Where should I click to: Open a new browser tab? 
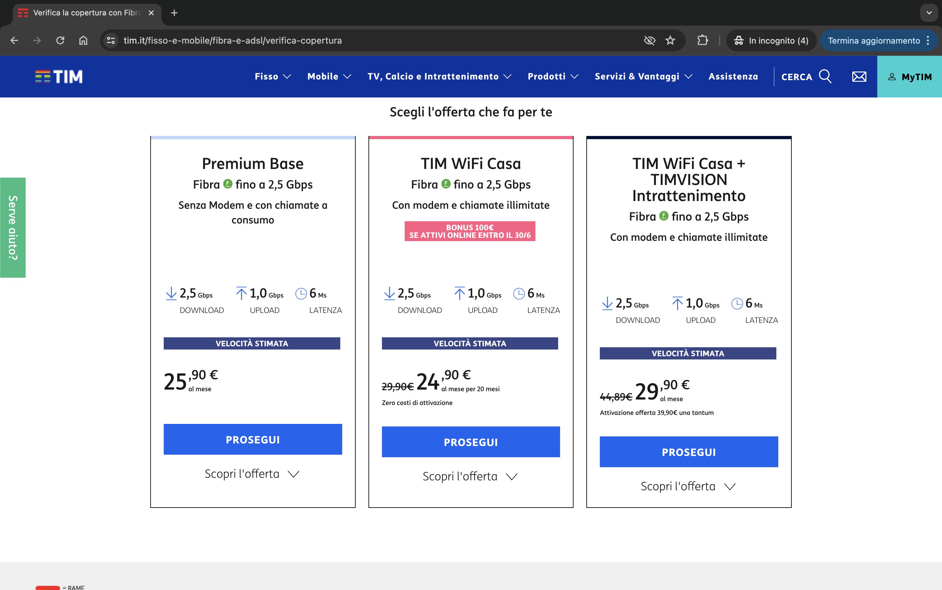pyautogui.click(x=174, y=13)
